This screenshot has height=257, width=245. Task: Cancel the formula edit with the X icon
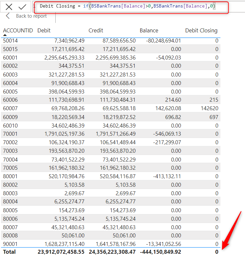pos(9,7)
